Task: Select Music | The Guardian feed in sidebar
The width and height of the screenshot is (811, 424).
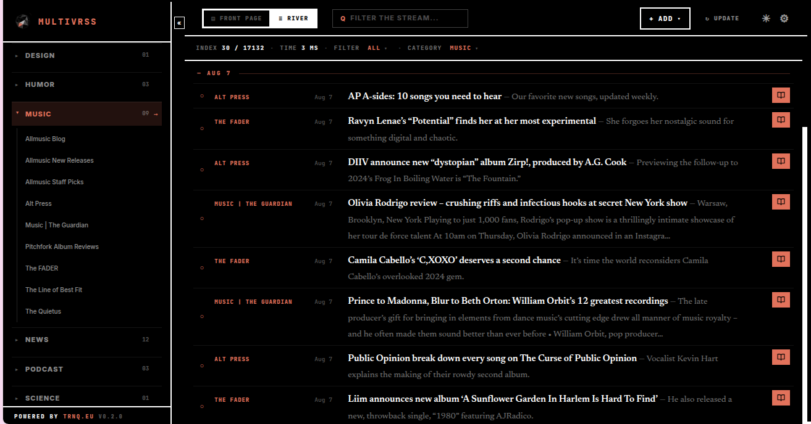Action: [57, 226]
